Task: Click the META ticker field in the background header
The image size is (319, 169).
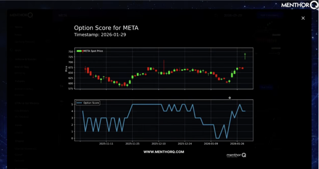Action: [63, 16]
